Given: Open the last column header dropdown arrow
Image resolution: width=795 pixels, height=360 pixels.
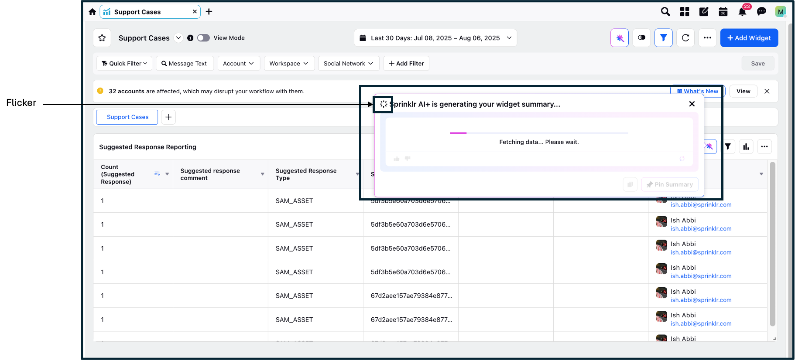Looking at the screenshot, I should click(x=761, y=174).
